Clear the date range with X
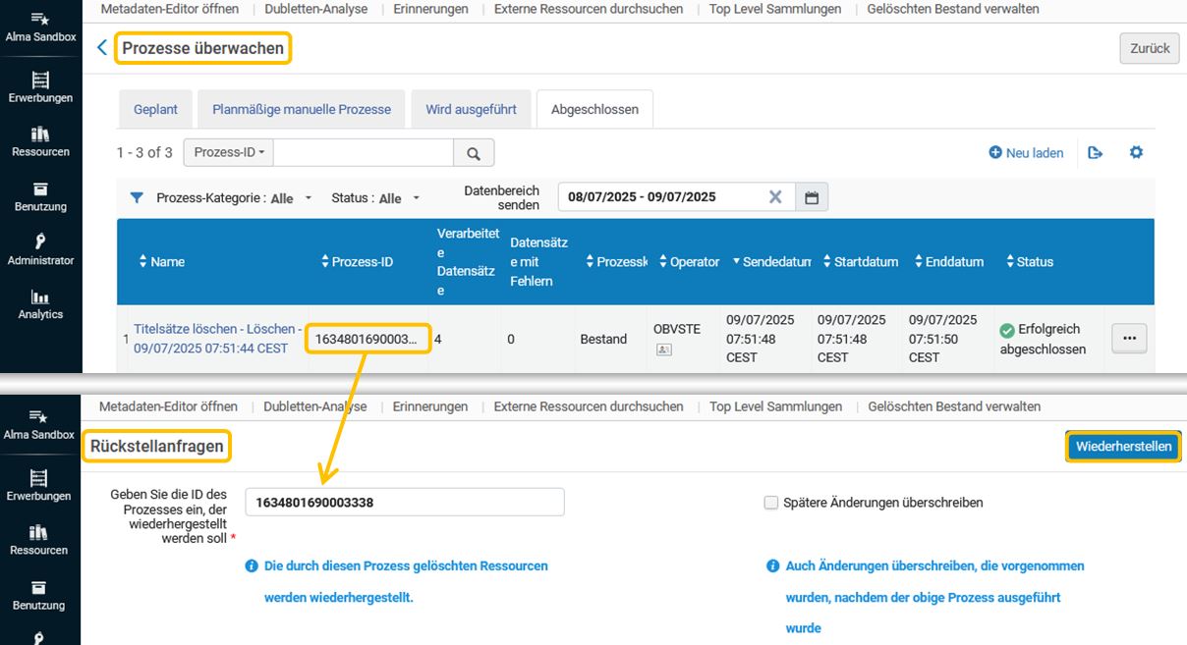This screenshot has height=645, width=1187. pyautogui.click(x=775, y=197)
